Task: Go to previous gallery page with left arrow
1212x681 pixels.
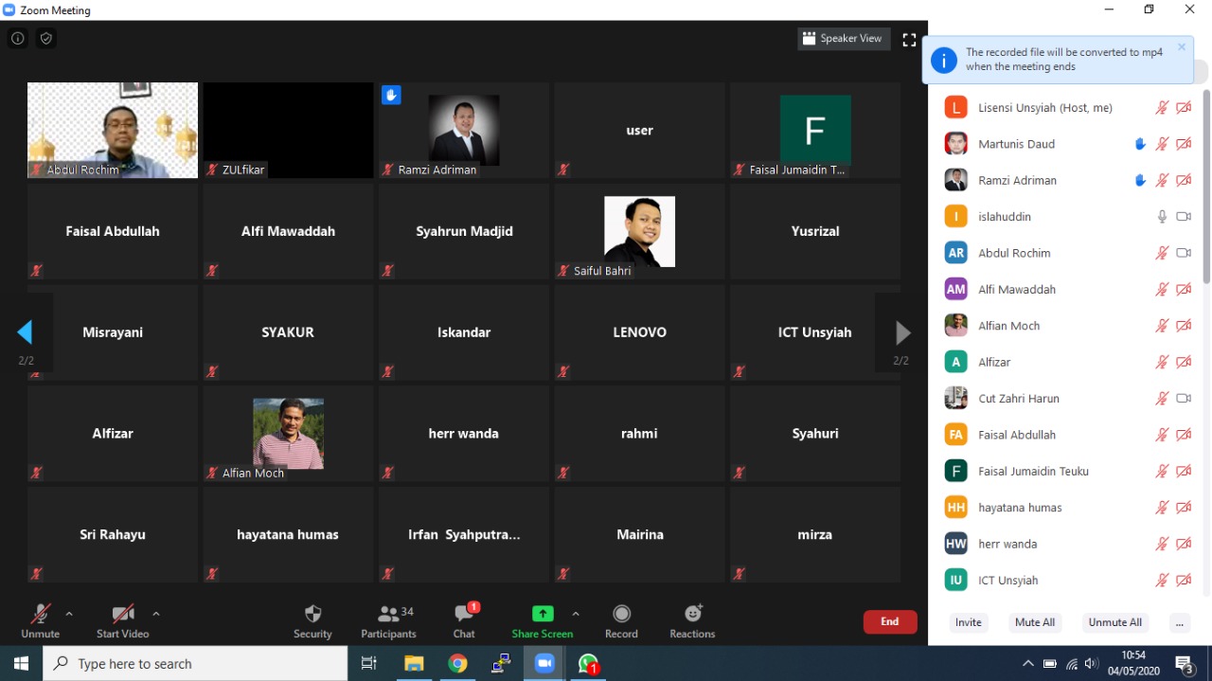Action: [26, 332]
